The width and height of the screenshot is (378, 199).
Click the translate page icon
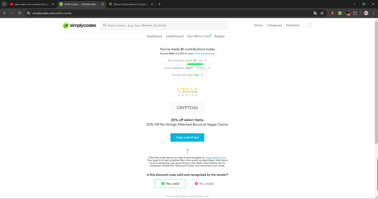click(315, 13)
